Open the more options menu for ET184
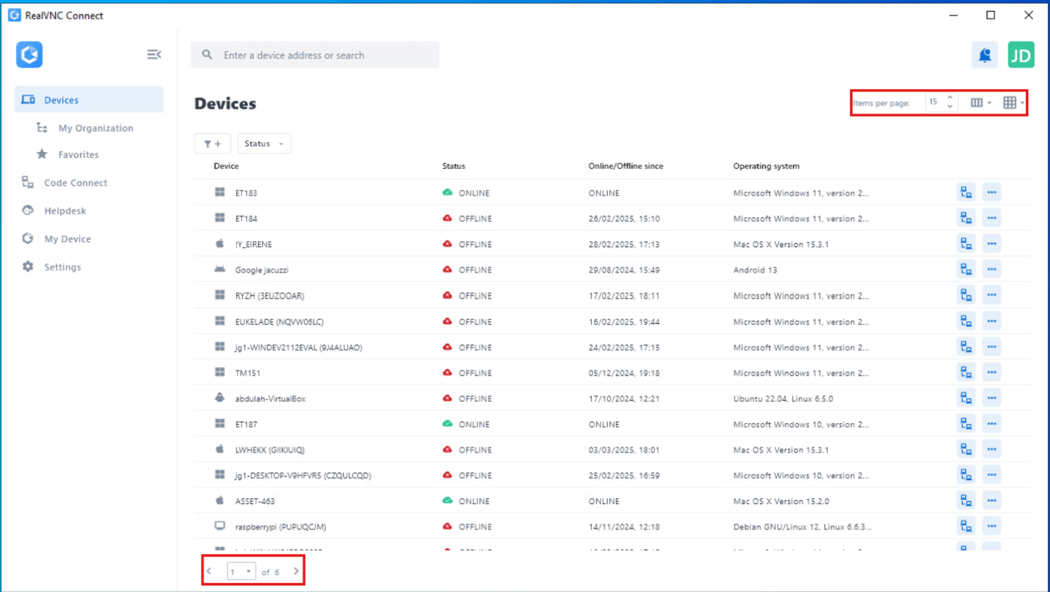 [x=991, y=218]
